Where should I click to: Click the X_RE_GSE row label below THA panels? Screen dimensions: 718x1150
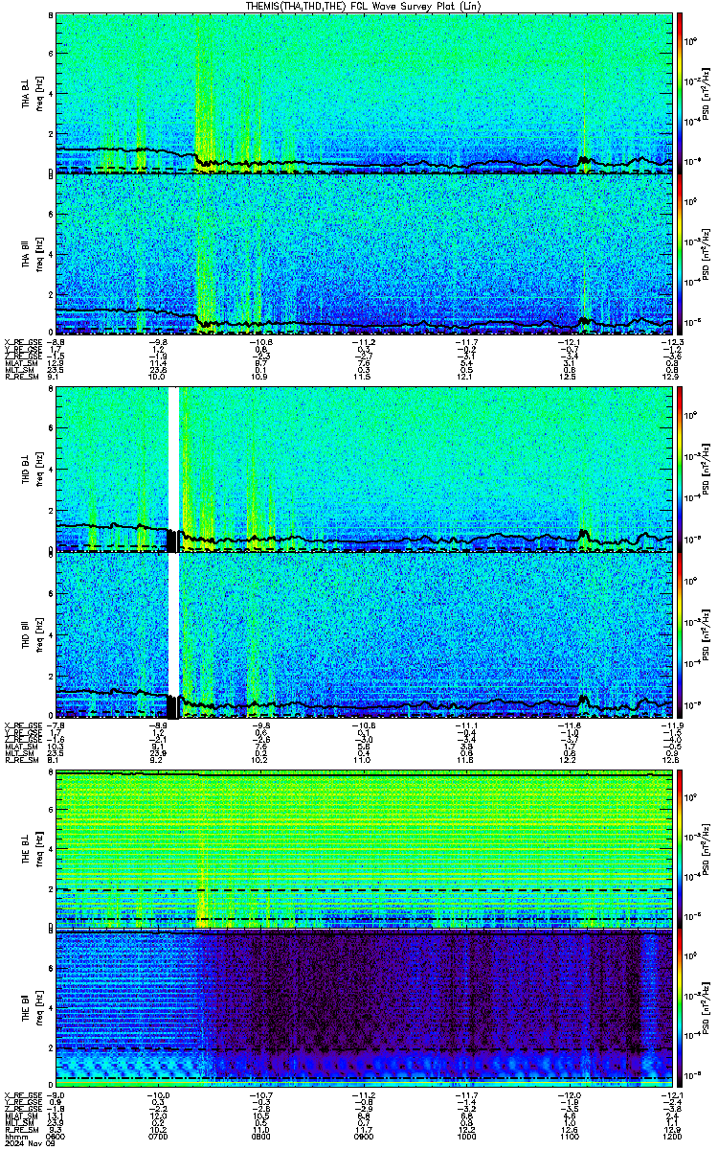[24, 340]
